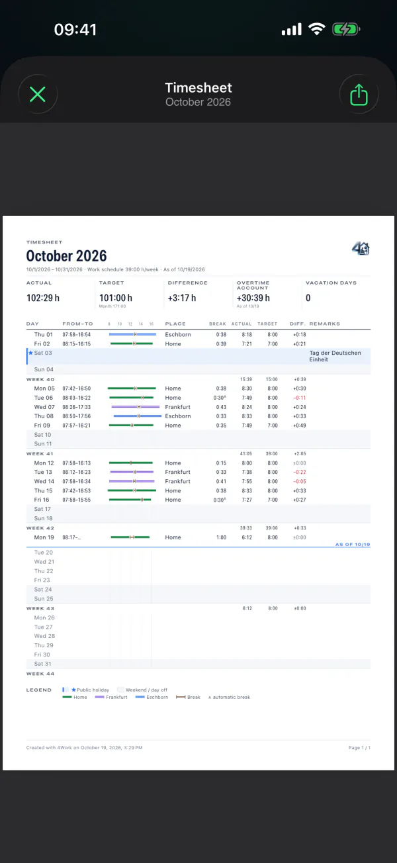Tap the timesheet PDF page thumbnail
The image size is (397, 863).
coord(198,493)
